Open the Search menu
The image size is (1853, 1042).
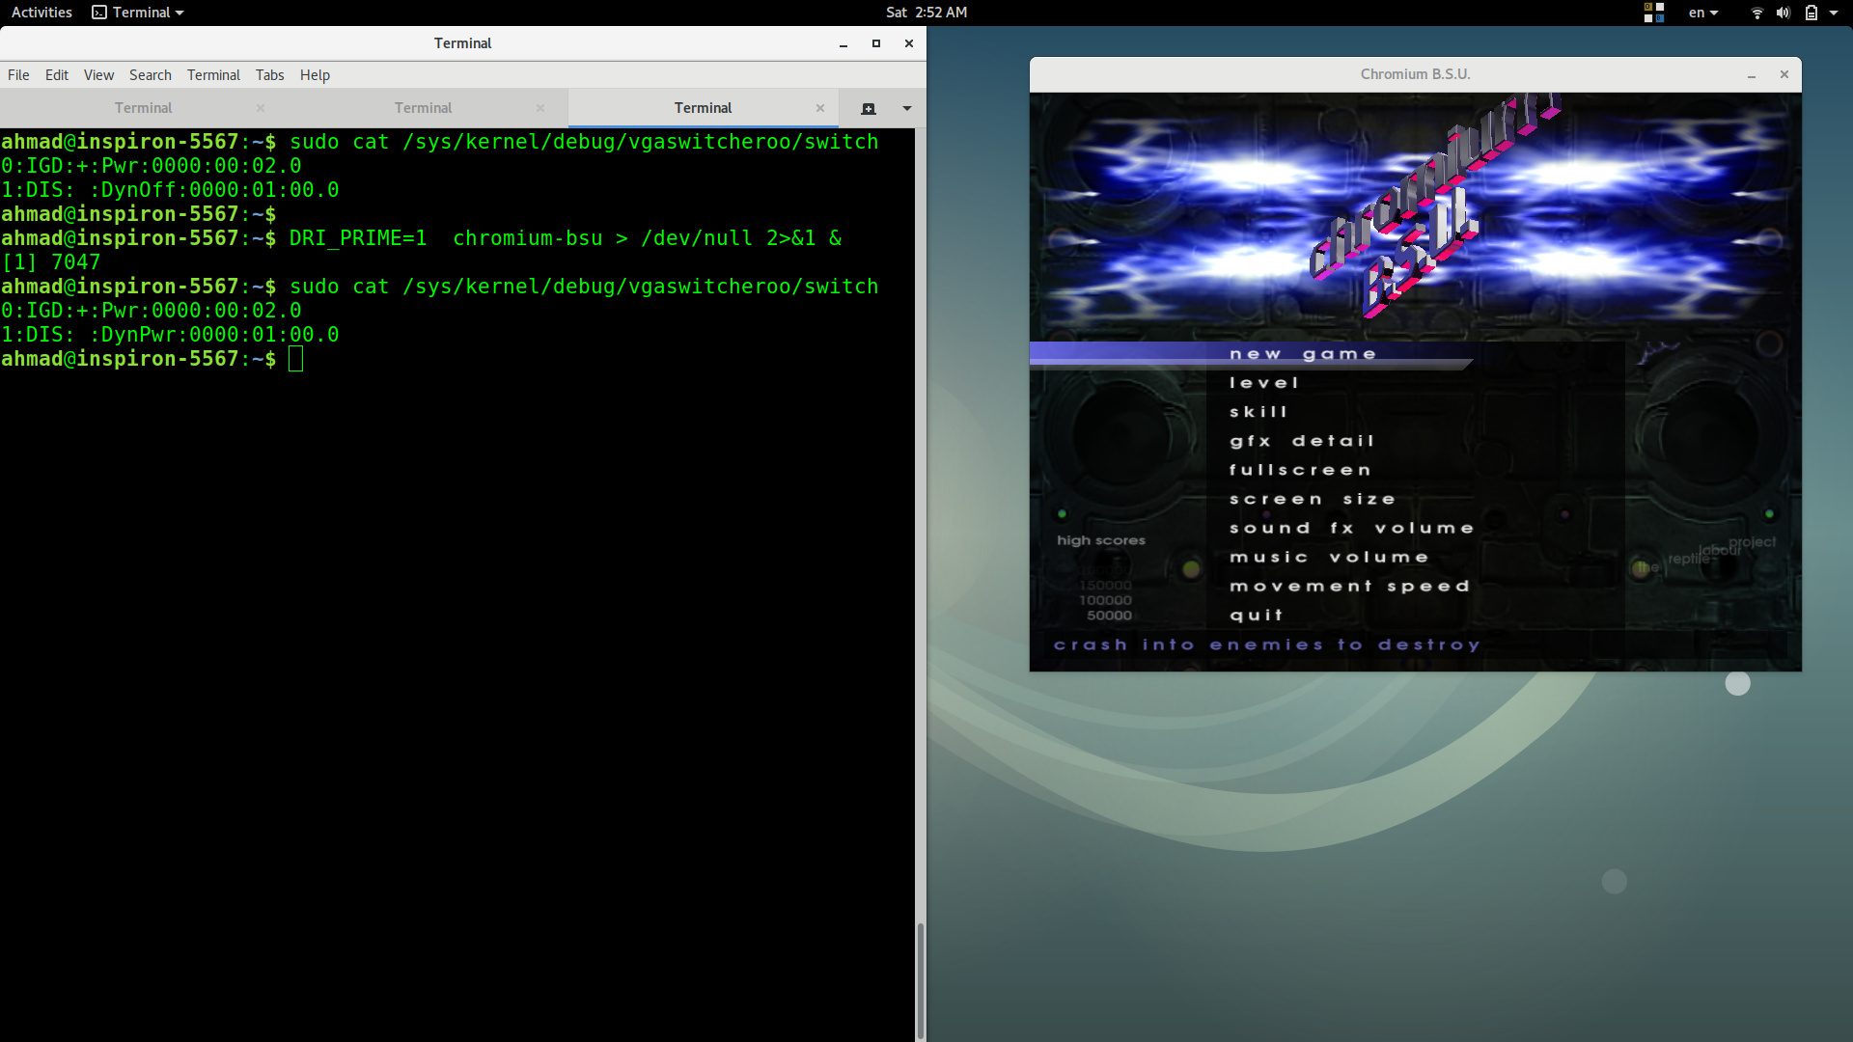point(150,75)
